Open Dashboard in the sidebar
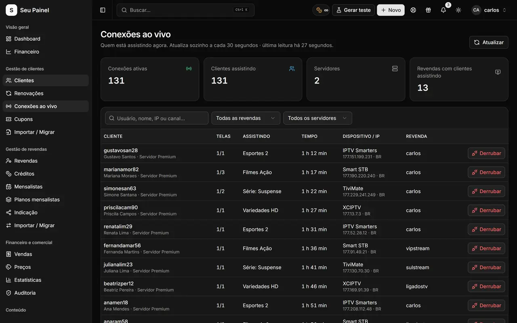Image resolution: width=517 pixels, height=323 pixels. point(46,39)
